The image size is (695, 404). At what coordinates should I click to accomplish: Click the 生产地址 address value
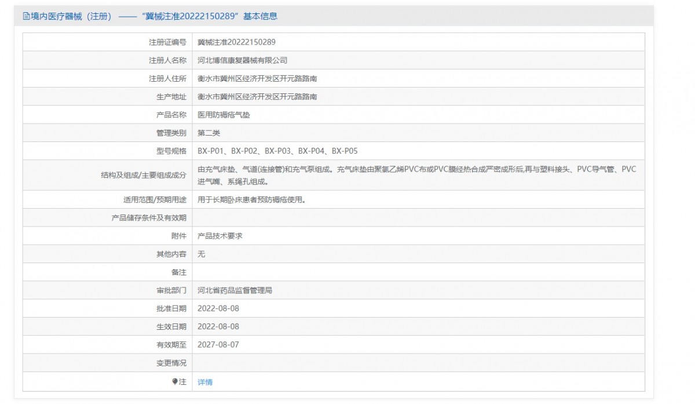(x=257, y=97)
